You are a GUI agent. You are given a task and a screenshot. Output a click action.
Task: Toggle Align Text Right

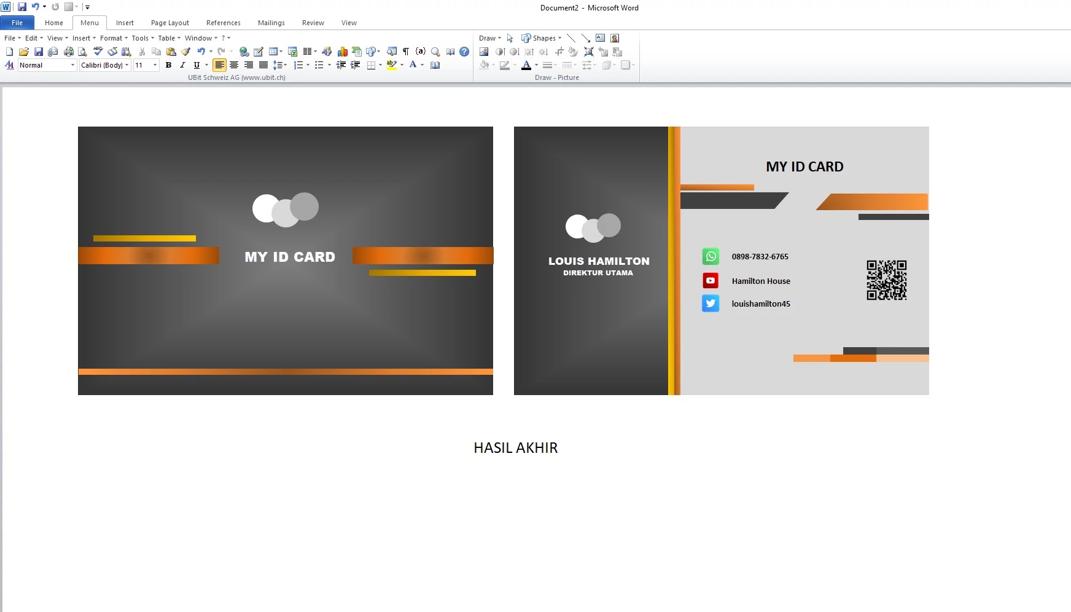249,65
